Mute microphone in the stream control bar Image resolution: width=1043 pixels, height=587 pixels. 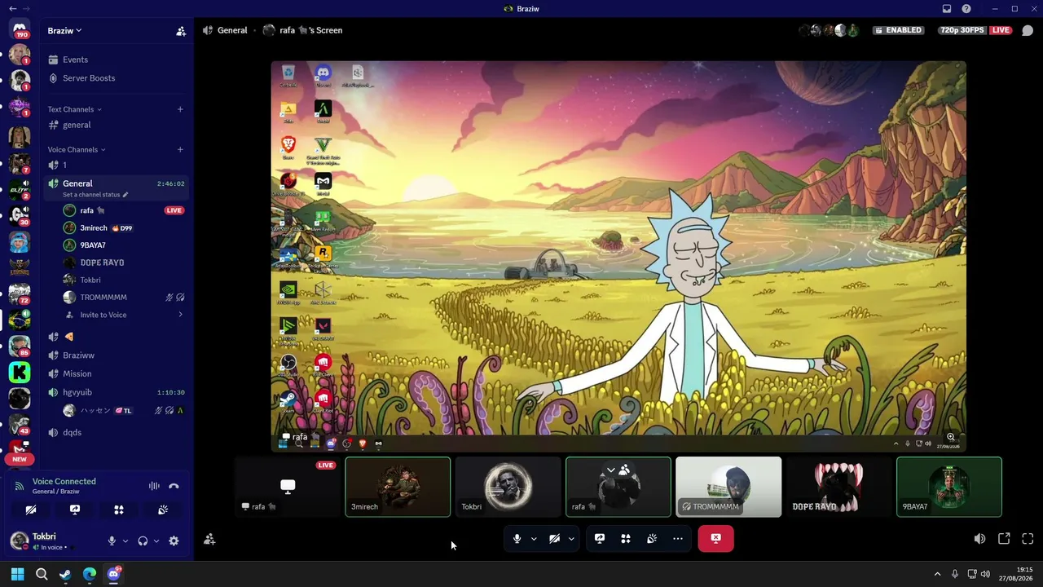point(517,539)
